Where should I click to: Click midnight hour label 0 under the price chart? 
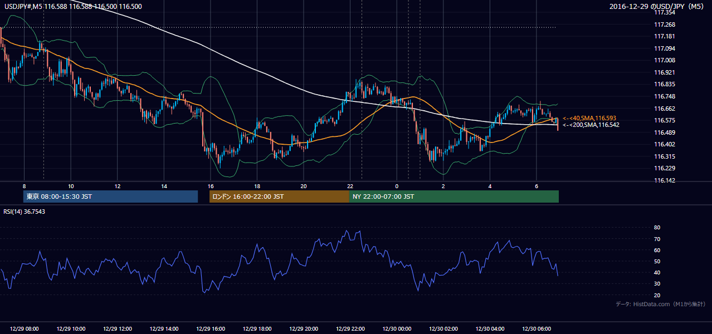pyautogui.click(x=397, y=186)
